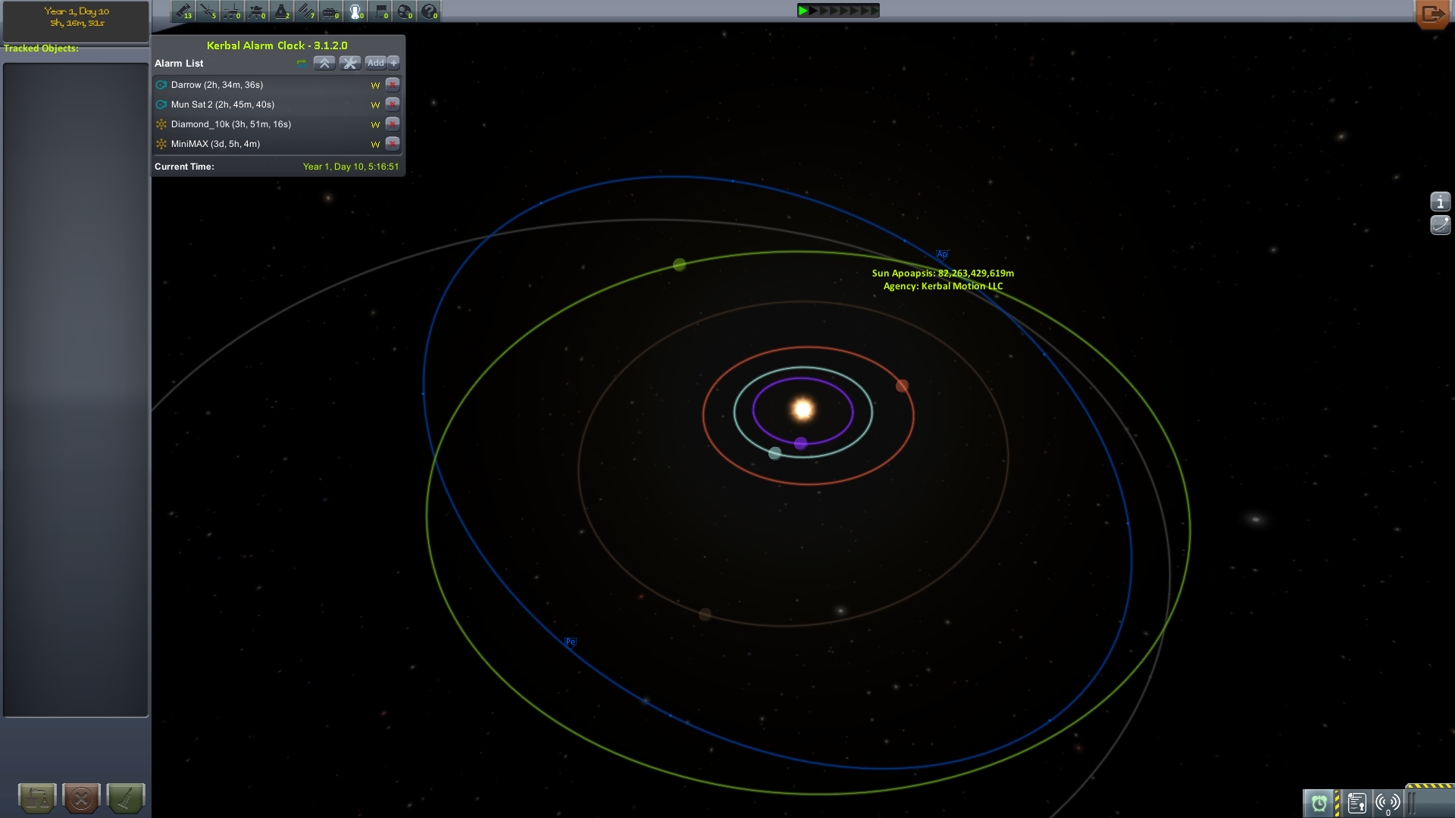
Task: Collapse the alarm list with chevron button
Action: [x=324, y=63]
